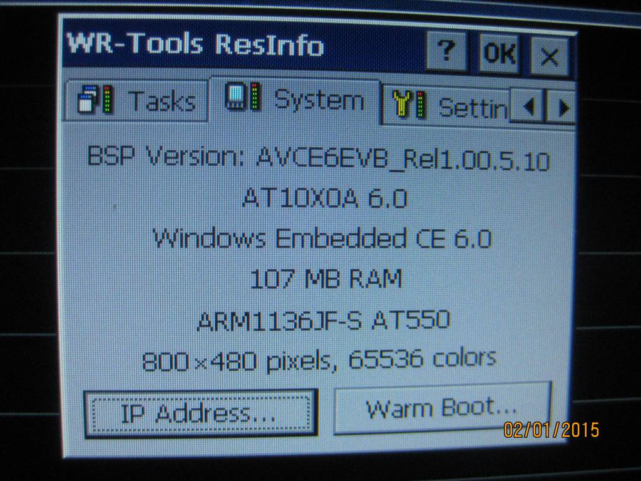Click the Settings tab wrench icon

tap(409, 105)
